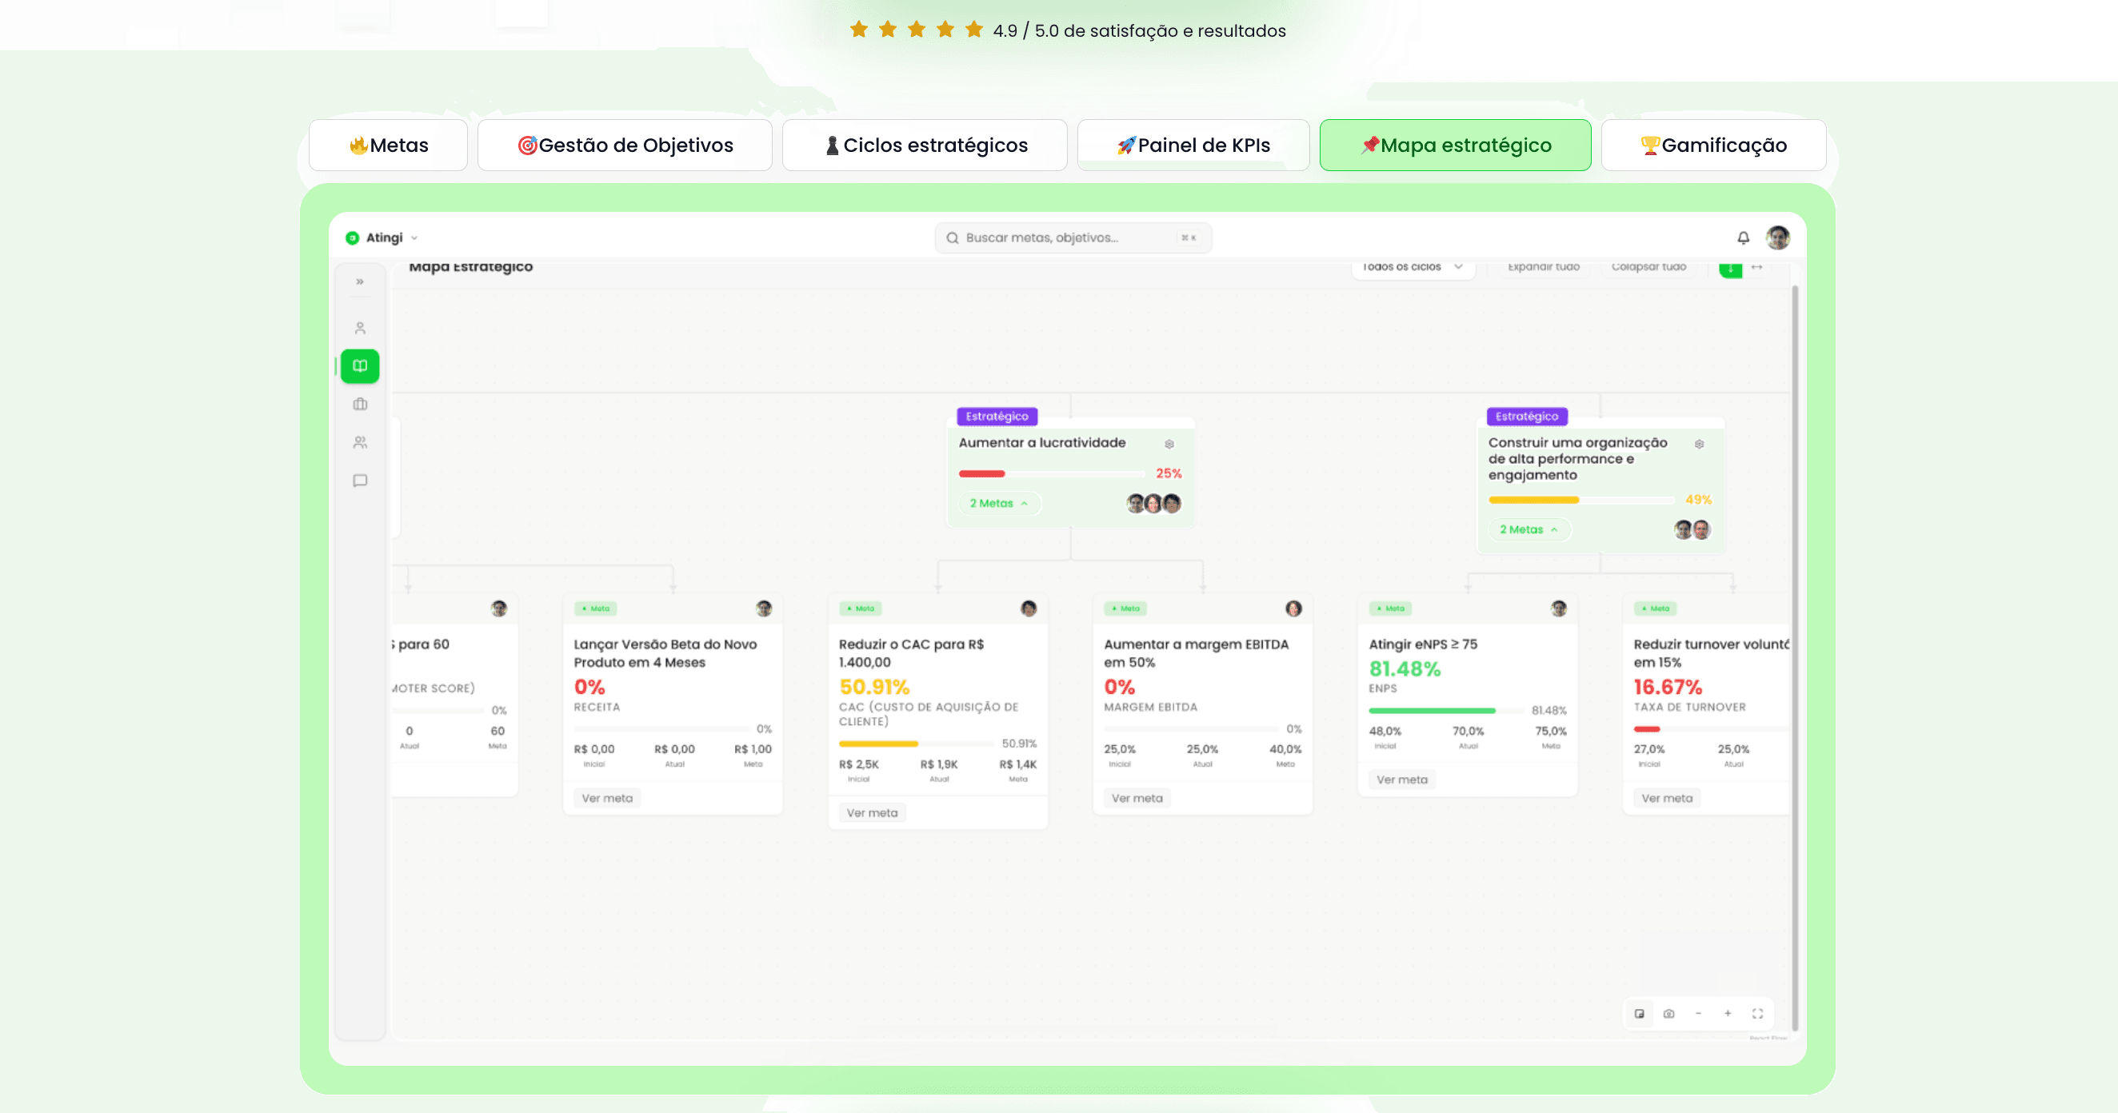This screenshot has width=2118, height=1113.
Task: Open the notifications bell icon
Action: point(1742,237)
